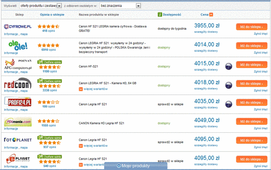The image size is (271, 170).
Task: Click the green info icon beside Dostępność
Action: pos(160,14)
